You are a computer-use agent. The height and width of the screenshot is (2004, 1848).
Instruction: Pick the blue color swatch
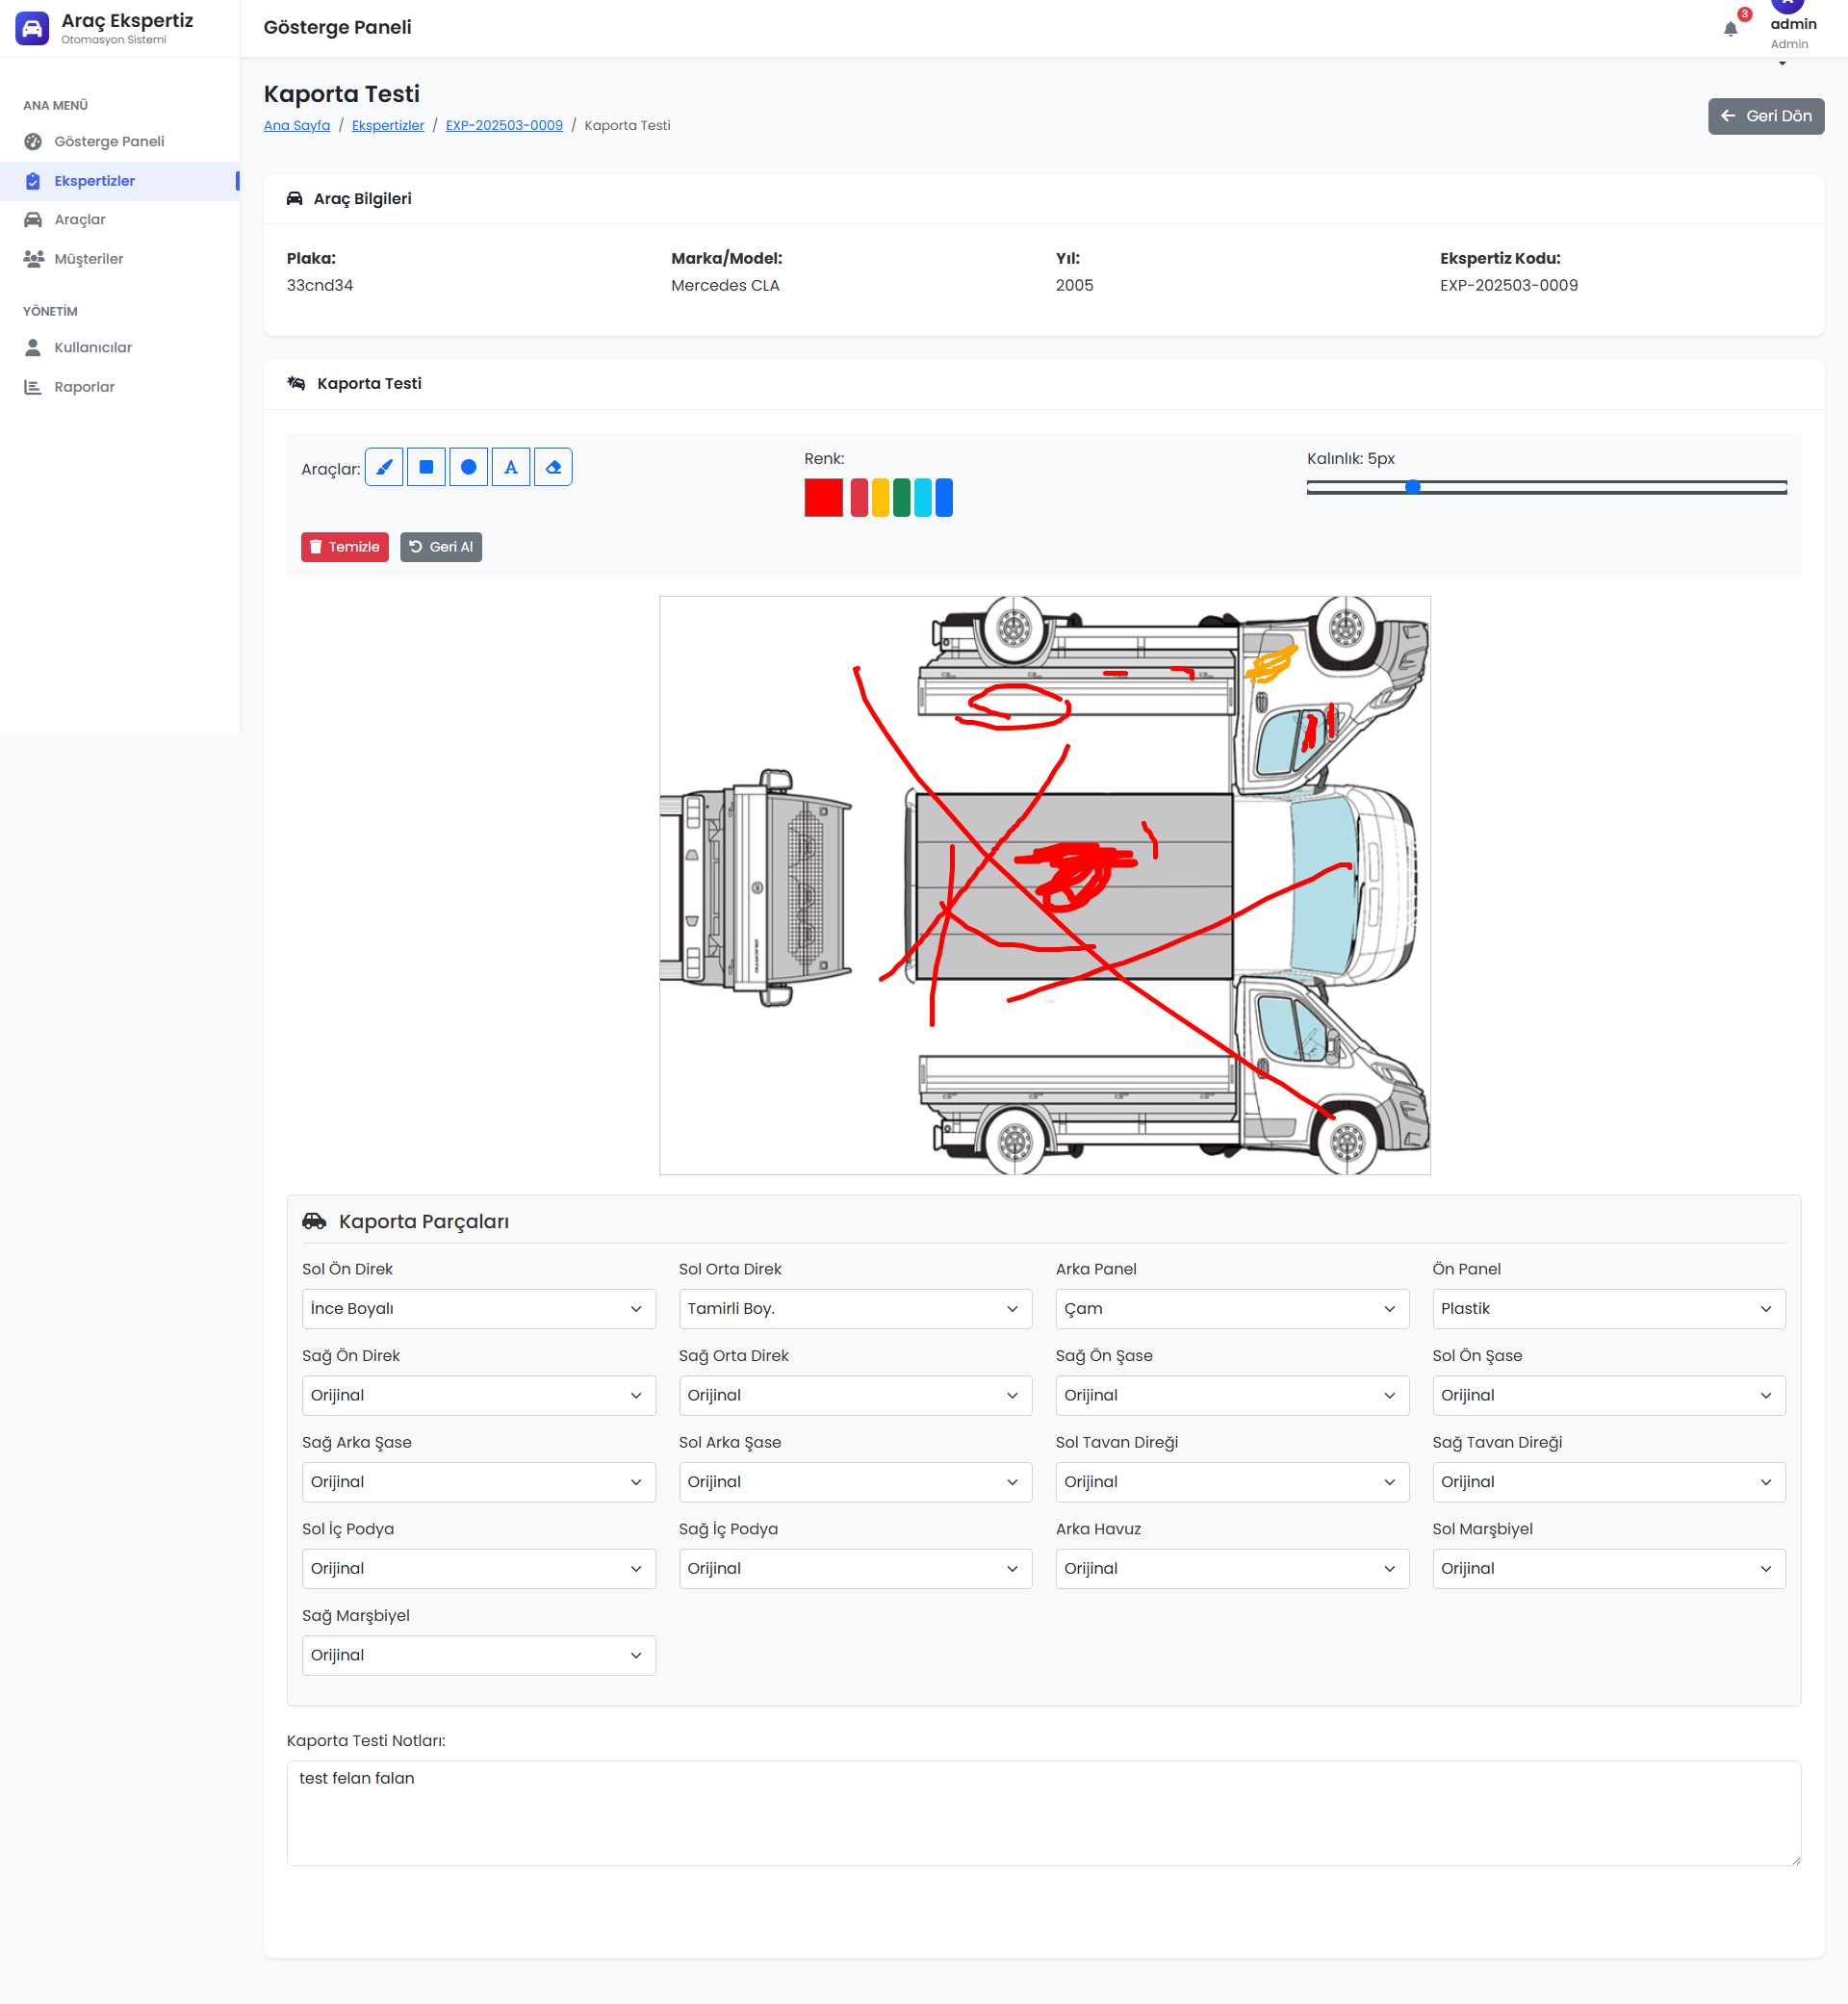(x=944, y=498)
